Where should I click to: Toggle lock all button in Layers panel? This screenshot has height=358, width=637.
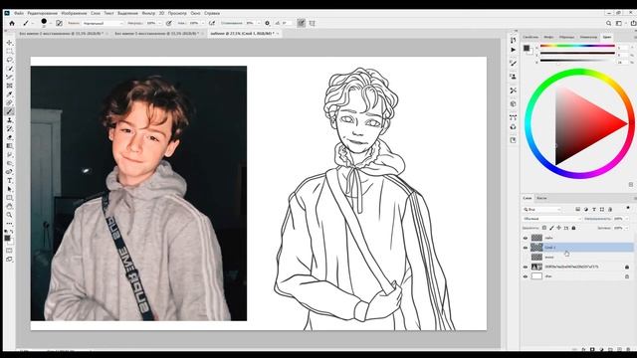pyautogui.click(x=573, y=228)
